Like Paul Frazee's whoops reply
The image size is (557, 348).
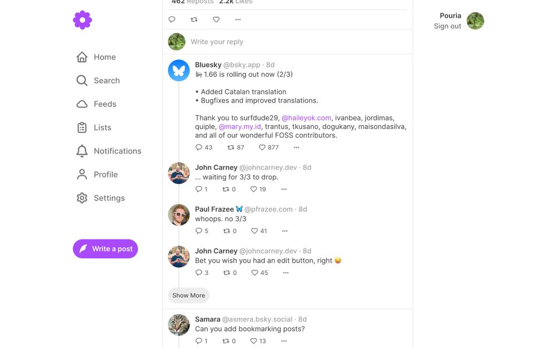253,231
